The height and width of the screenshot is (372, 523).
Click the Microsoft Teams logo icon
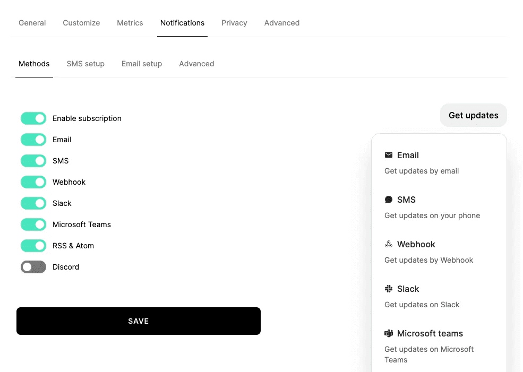389,334
